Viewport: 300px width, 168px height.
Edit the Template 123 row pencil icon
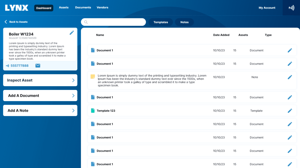pos(290,111)
